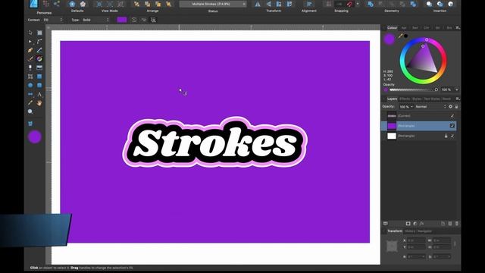The image size is (485, 273).
Task: Toggle Maintain Fill Aspect Ratio icon
Action: click(153, 20)
